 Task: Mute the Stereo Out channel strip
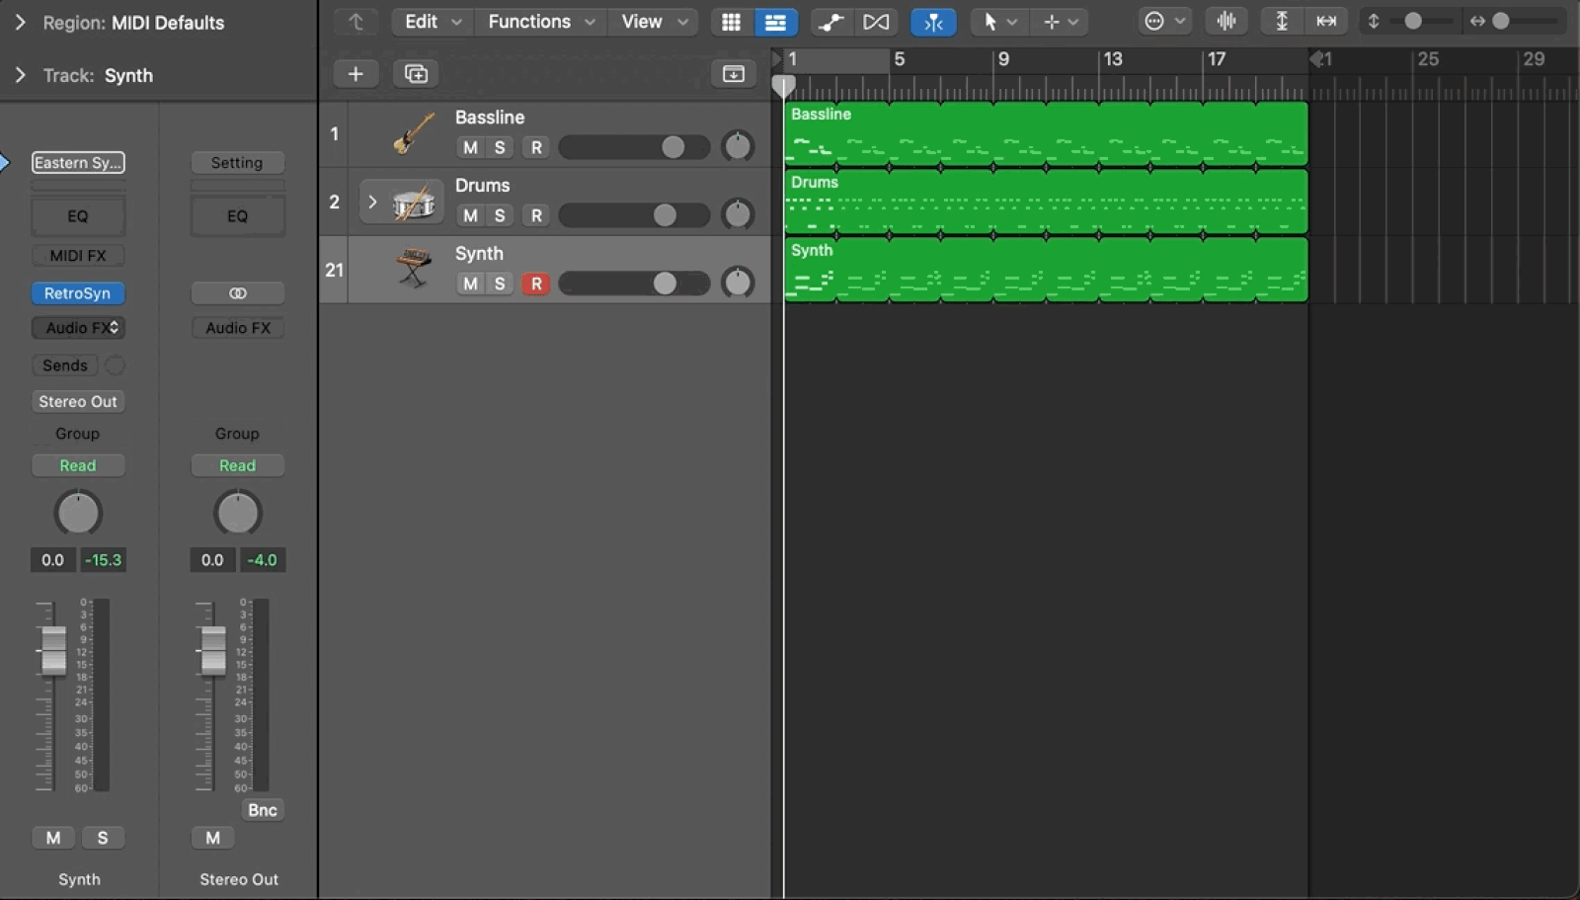pos(212,838)
